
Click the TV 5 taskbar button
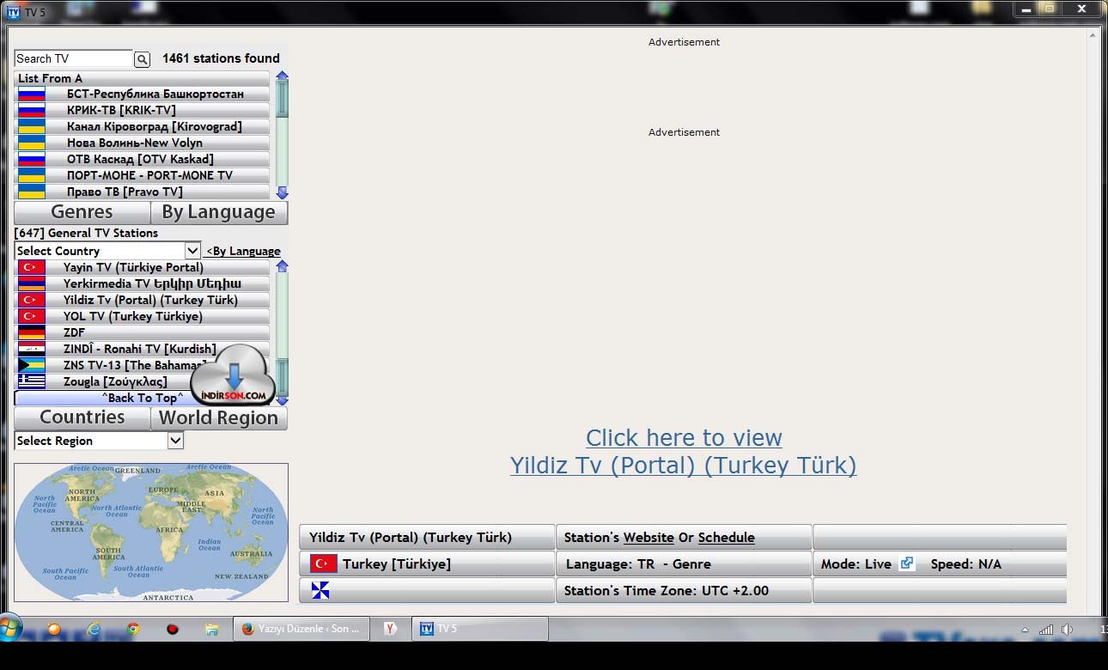pos(480,629)
